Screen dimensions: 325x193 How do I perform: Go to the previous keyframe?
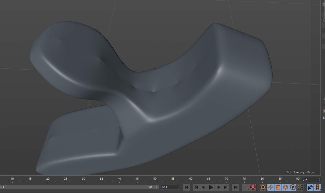(x=196, y=187)
